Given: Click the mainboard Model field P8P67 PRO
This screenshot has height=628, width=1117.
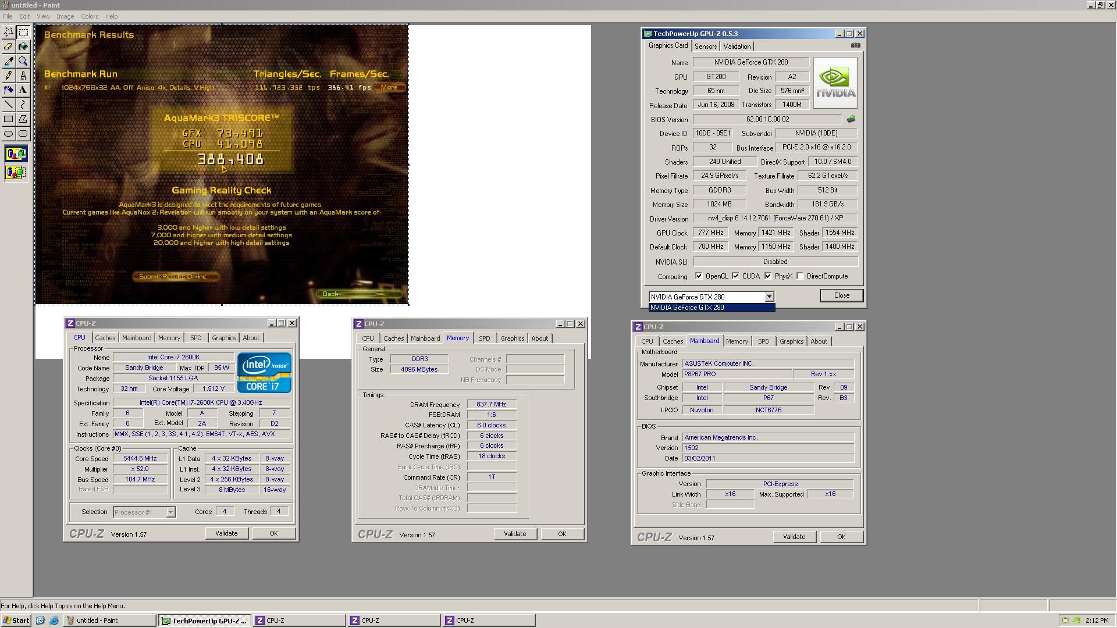Looking at the screenshot, I should pos(737,374).
